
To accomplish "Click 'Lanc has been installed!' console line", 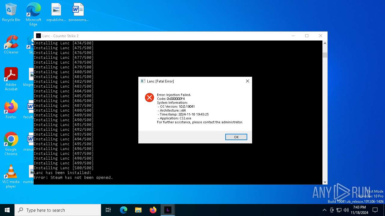I will (x=62, y=173).
